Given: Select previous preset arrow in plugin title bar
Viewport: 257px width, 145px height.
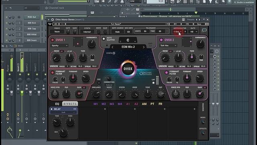Looking at the screenshot, I should tap(197, 20).
